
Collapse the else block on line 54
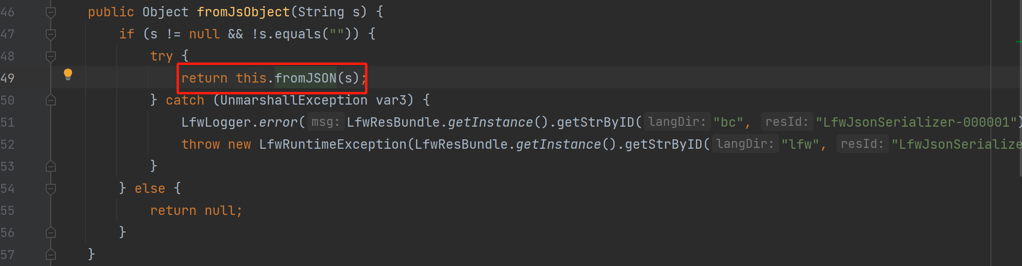click(51, 189)
